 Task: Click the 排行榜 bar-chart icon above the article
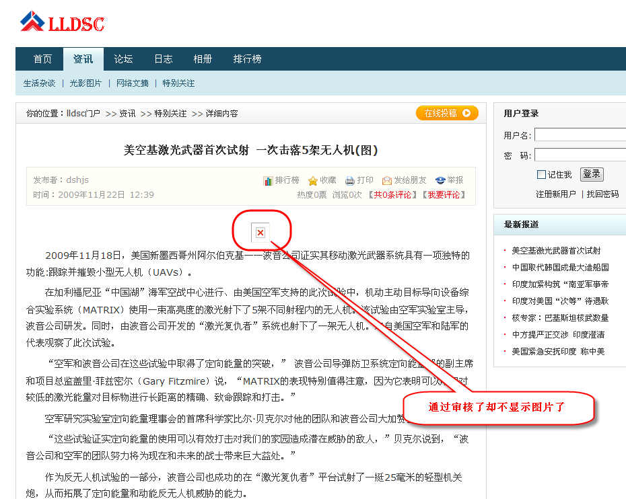(268, 180)
